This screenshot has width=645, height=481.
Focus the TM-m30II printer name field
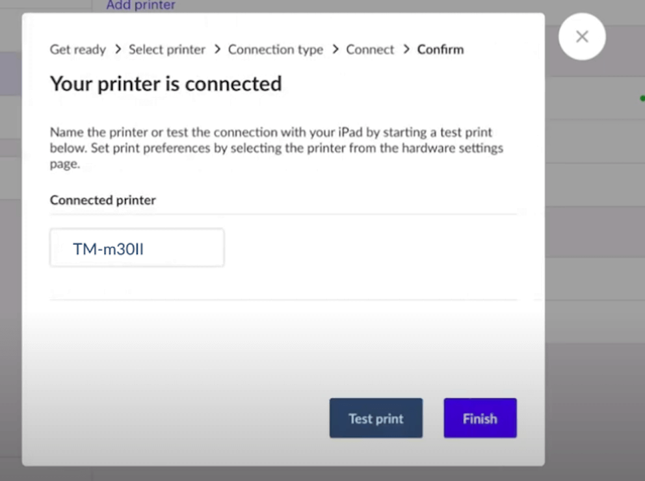pyautogui.click(x=137, y=248)
